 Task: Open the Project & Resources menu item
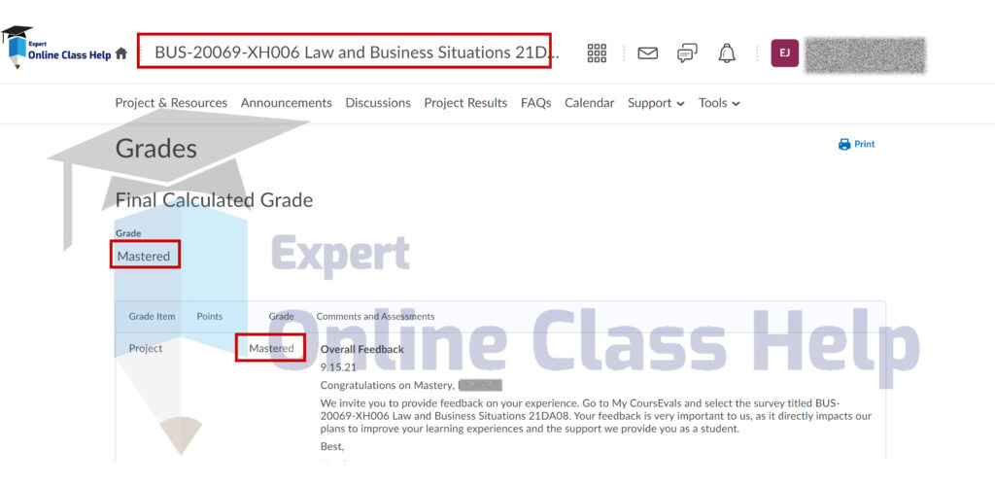pyautogui.click(x=171, y=103)
